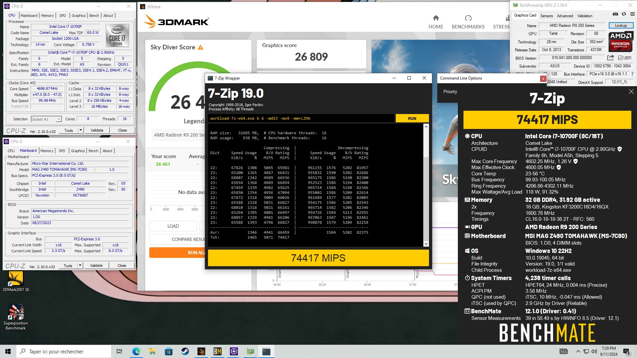
Task: Click the Graphics score 26 809 card
Action: pyautogui.click(x=311, y=54)
